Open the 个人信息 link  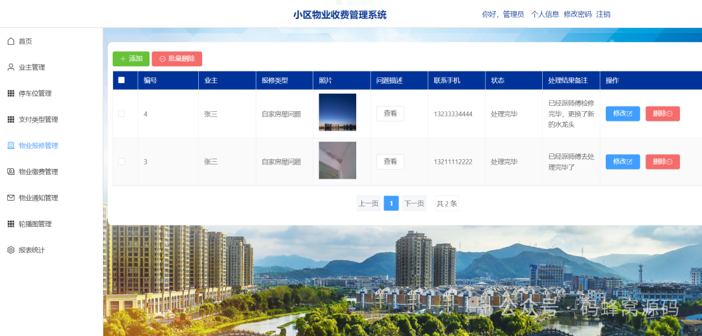[x=545, y=14]
